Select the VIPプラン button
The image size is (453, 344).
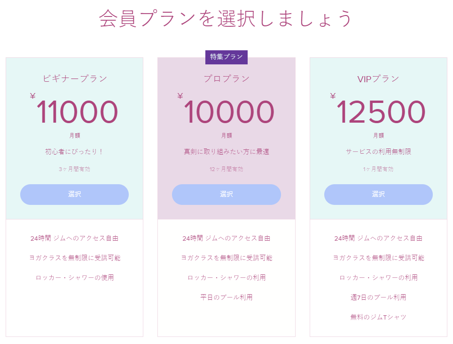coord(378,195)
